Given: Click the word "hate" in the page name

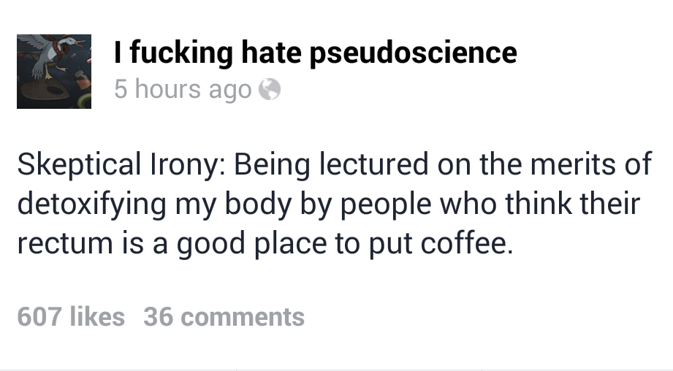Looking at the screenshot, I should pyautogui.click(x=270, y=53).
